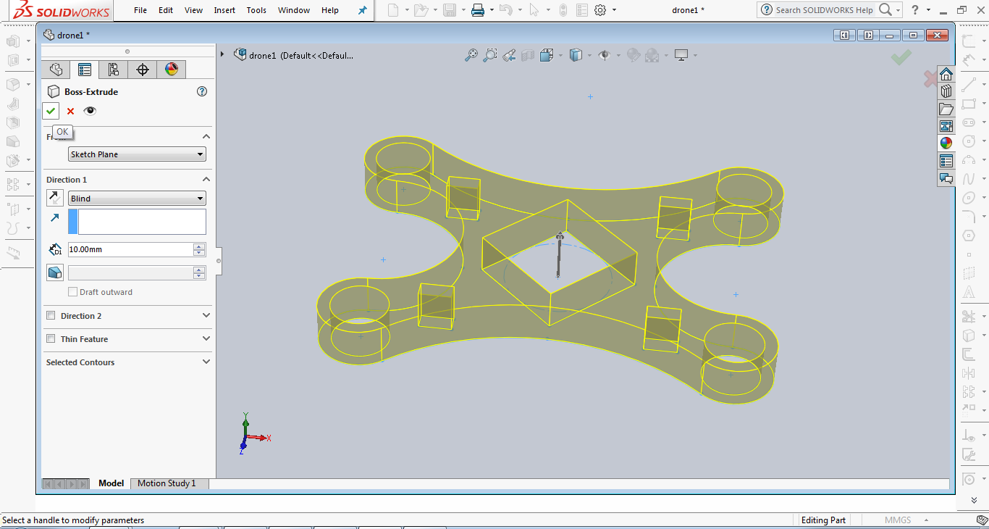The image size is (989, 529).
Task: Click the extrude depth handle arrow in model
Action: (559, 237)
